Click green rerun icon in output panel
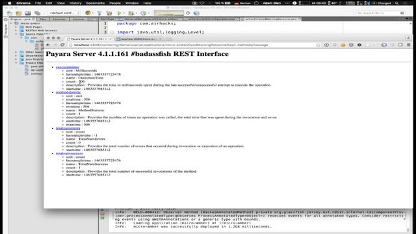The width and height of the screenshot is (416, 234). tap(103, 218)
